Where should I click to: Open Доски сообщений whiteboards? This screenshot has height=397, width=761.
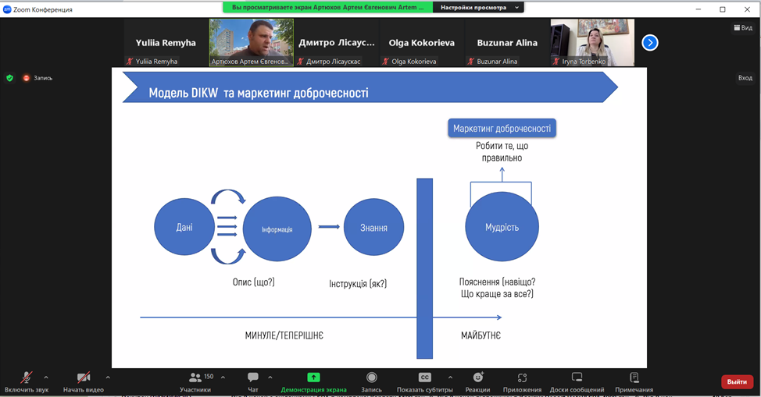point(577,381)
